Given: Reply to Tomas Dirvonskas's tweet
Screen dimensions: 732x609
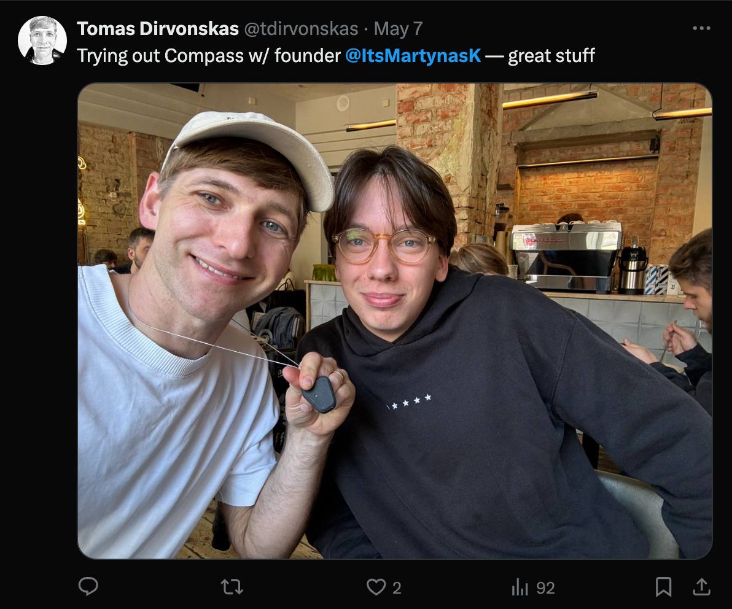Looking at the screenshot, I should pos(88,587).
